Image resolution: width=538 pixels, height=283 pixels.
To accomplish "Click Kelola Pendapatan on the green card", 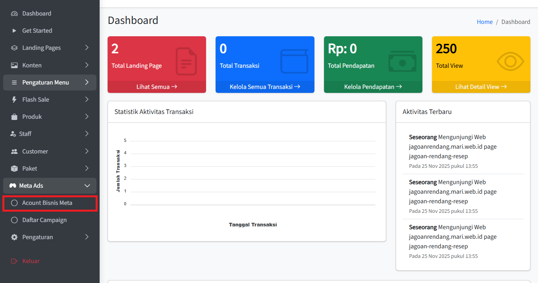I will click(x=373, y=86).
